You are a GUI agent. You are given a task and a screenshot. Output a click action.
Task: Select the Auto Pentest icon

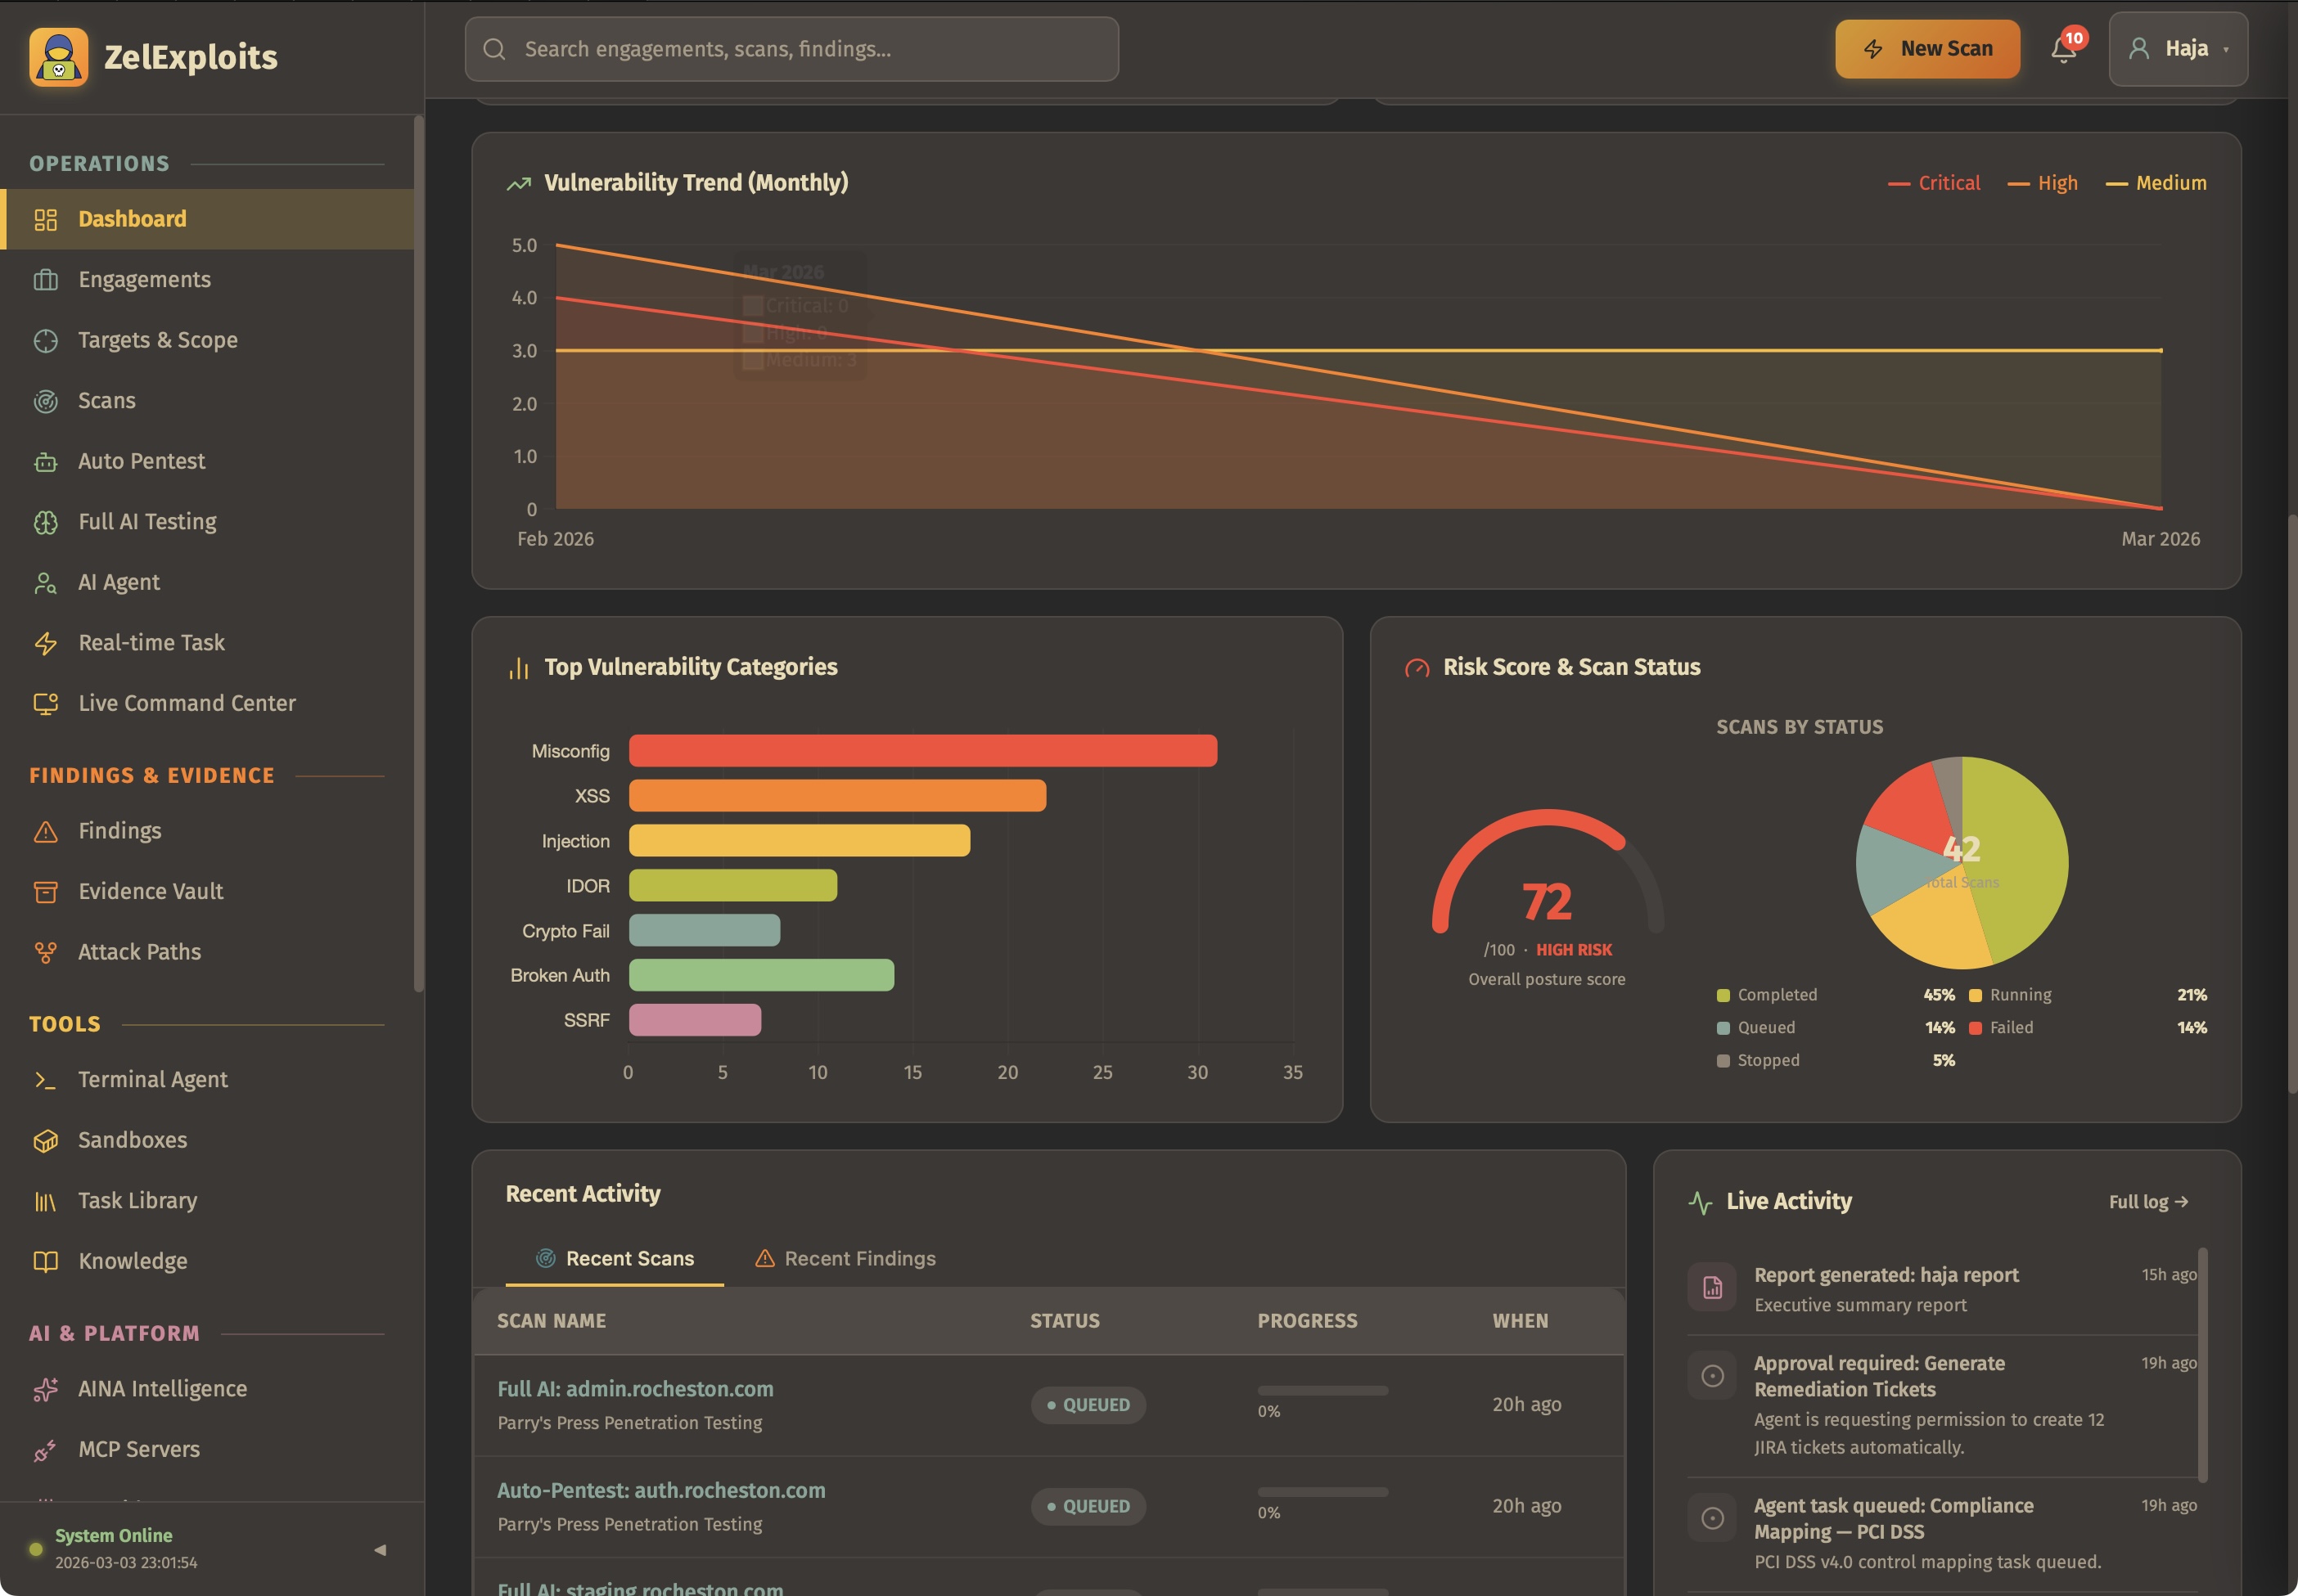pos(46,461)
